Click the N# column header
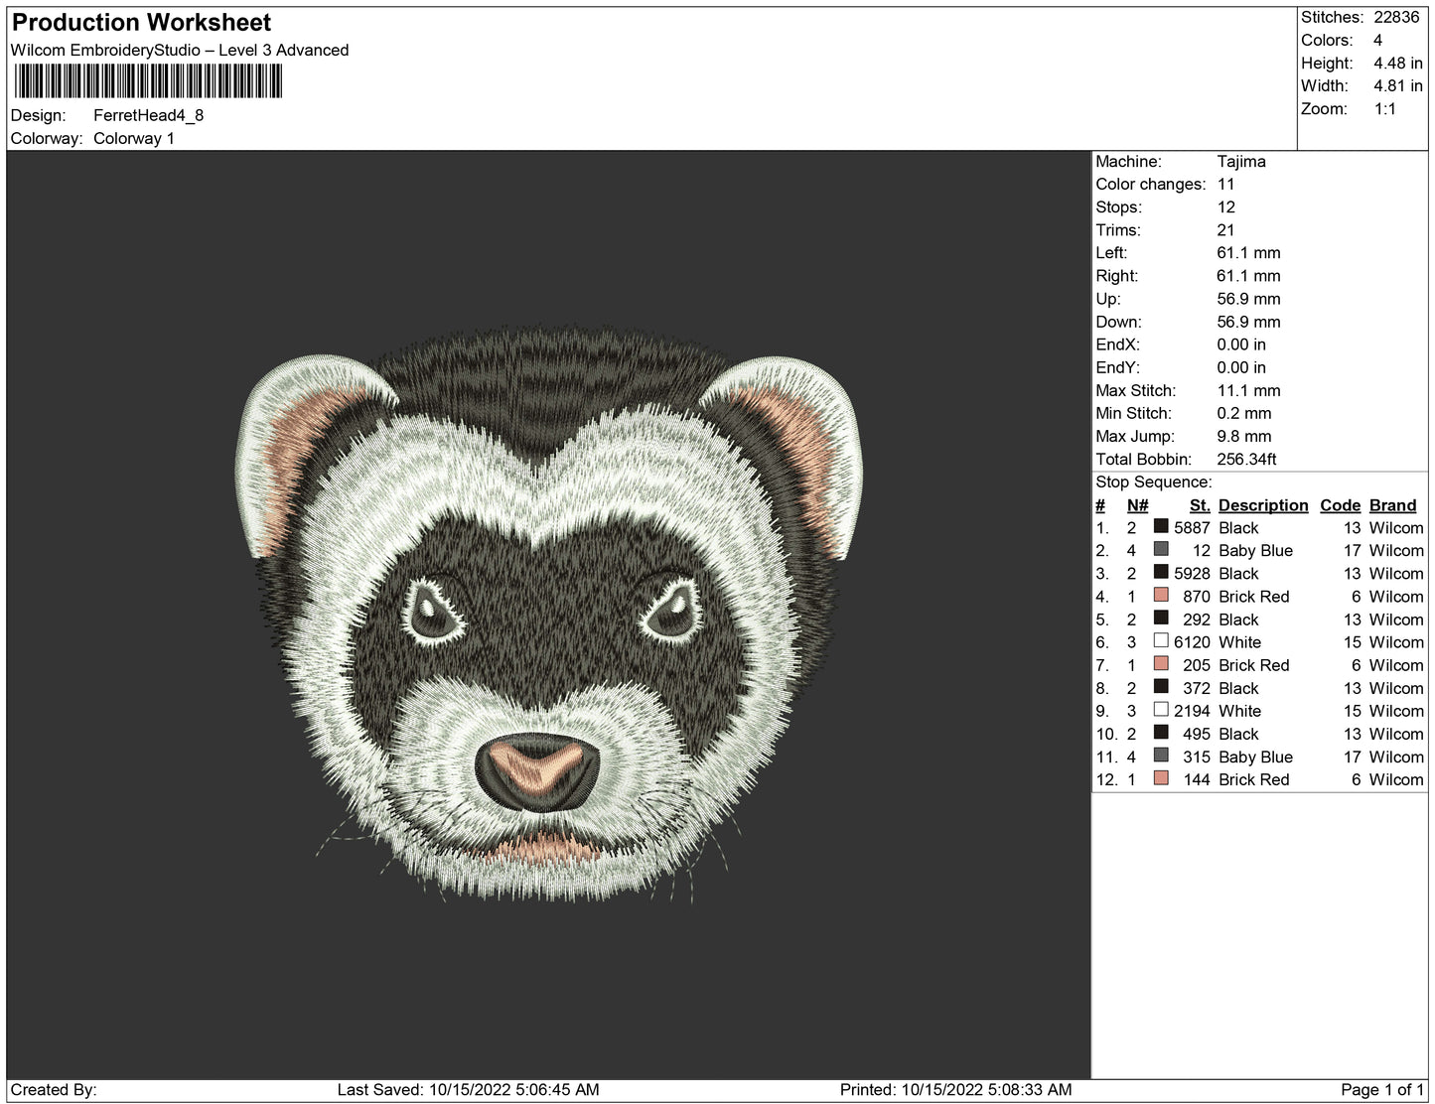The image size is (1435, 1104). (1137, 505)
